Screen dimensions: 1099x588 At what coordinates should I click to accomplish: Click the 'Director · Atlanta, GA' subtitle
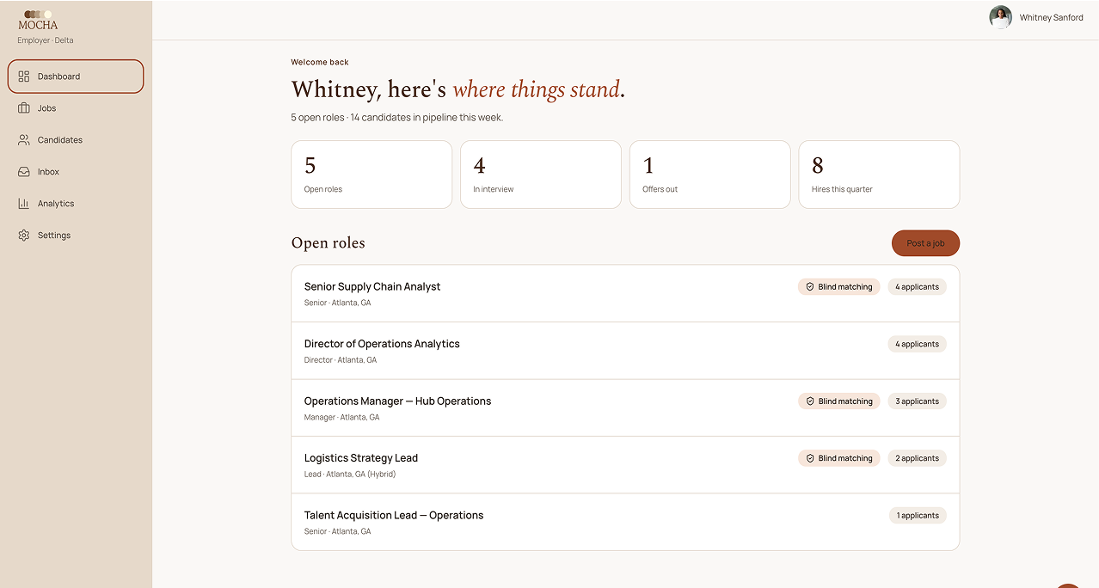pyautogui.click(x=341, y=360)
